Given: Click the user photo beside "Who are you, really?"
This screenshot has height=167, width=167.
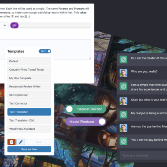Looking at the screenshot, I should [x=123, y=73].
